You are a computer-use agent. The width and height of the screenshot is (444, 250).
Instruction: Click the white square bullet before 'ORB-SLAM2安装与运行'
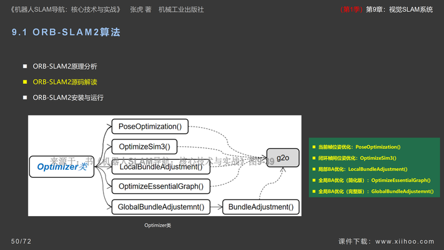[x=25, y=98]
